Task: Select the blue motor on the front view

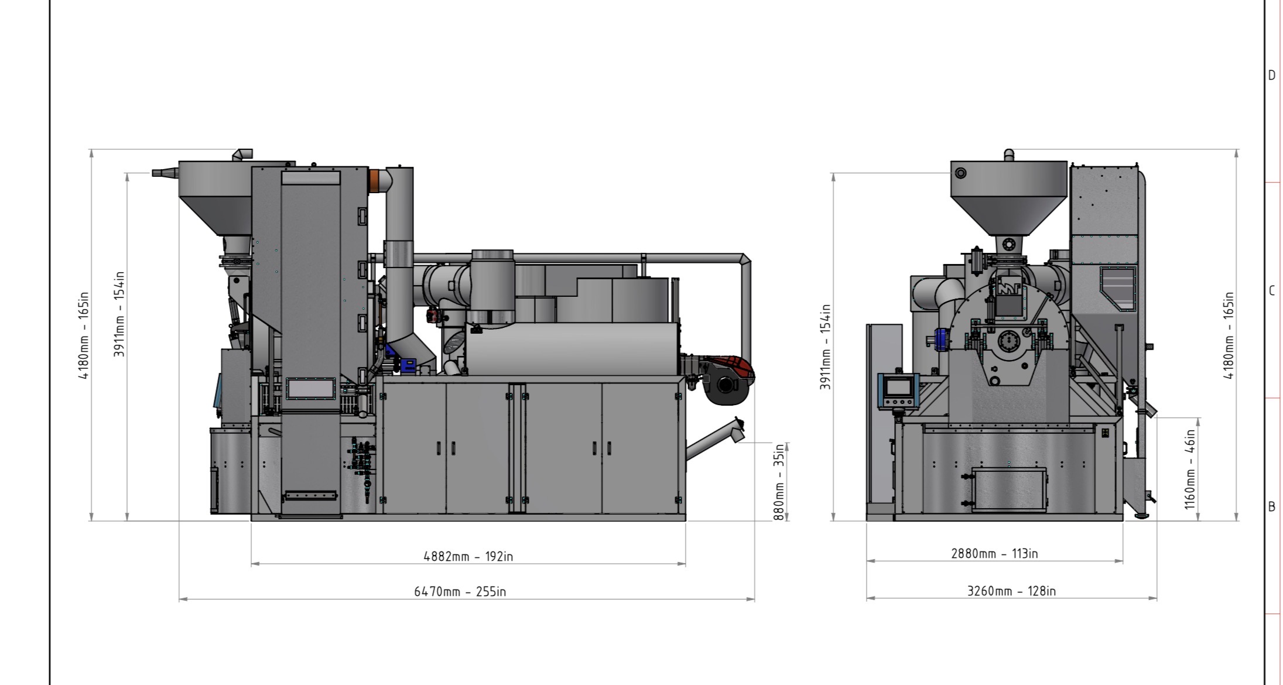Action: coord(940,339)
